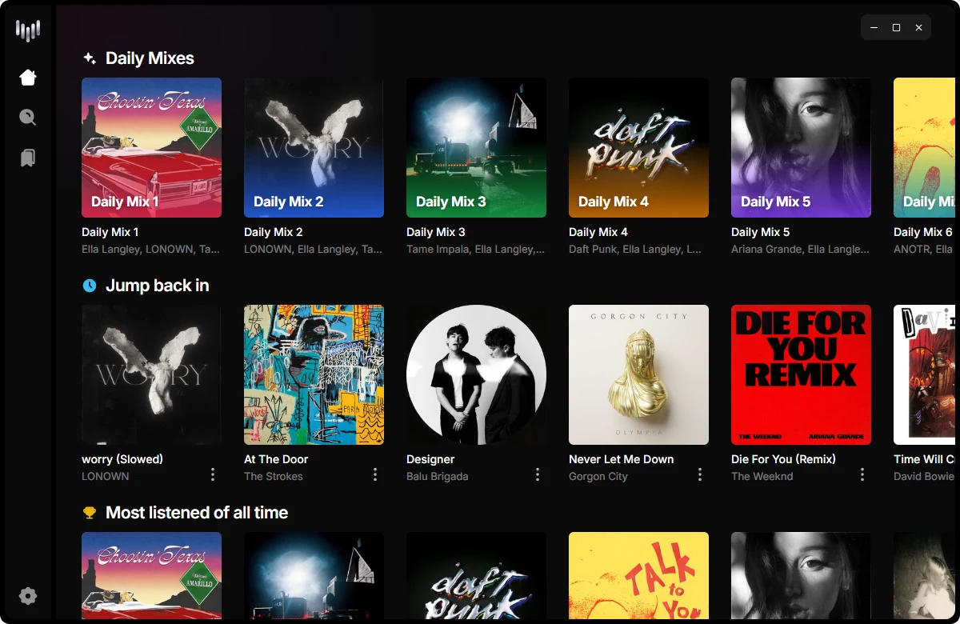960x624 pixels.
Task: Click the Daily Mix 3 title text
Action: tap(436, 232)
